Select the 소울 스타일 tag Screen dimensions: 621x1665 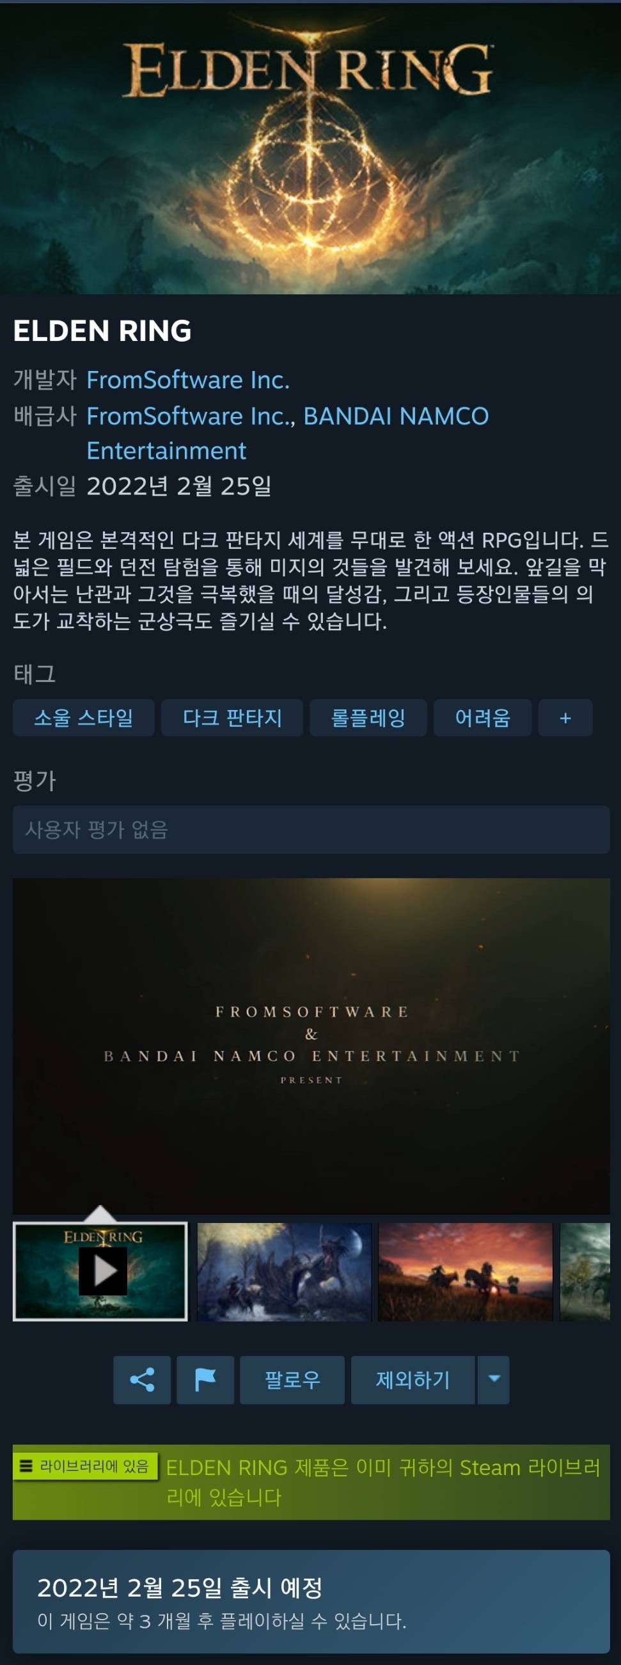[83, 718]
